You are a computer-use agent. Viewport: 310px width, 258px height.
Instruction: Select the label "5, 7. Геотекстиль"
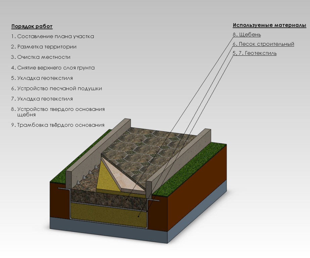(x=255, y=53)
